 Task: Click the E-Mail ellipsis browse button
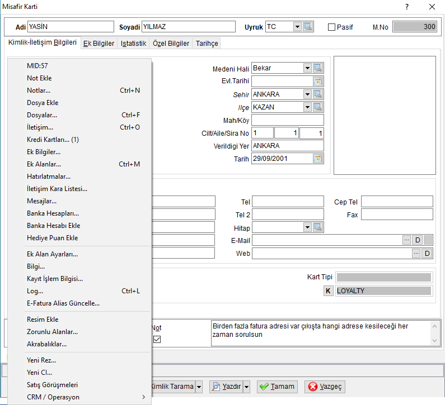point(407,240)
